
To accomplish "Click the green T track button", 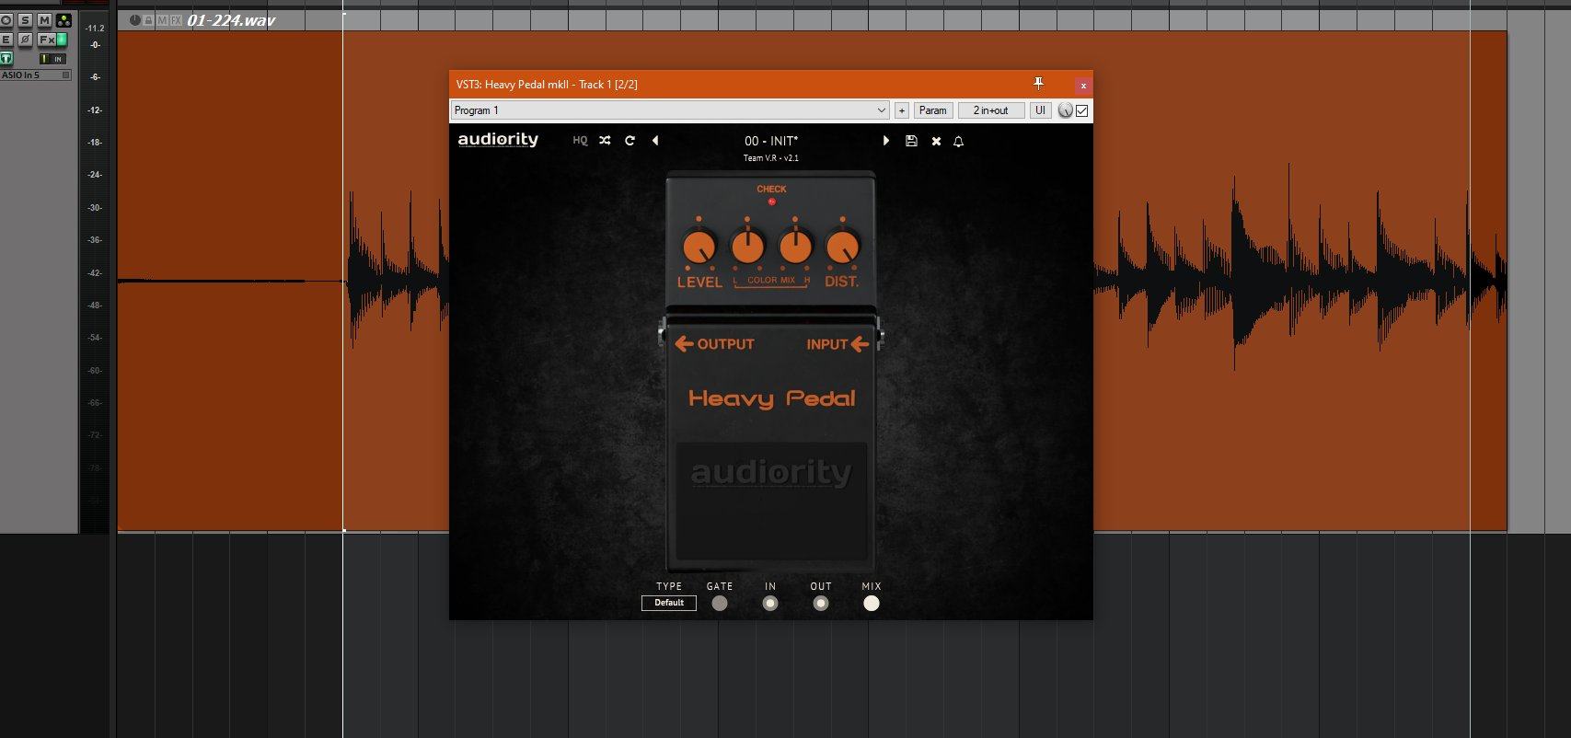I will click(x=6, y=59).
